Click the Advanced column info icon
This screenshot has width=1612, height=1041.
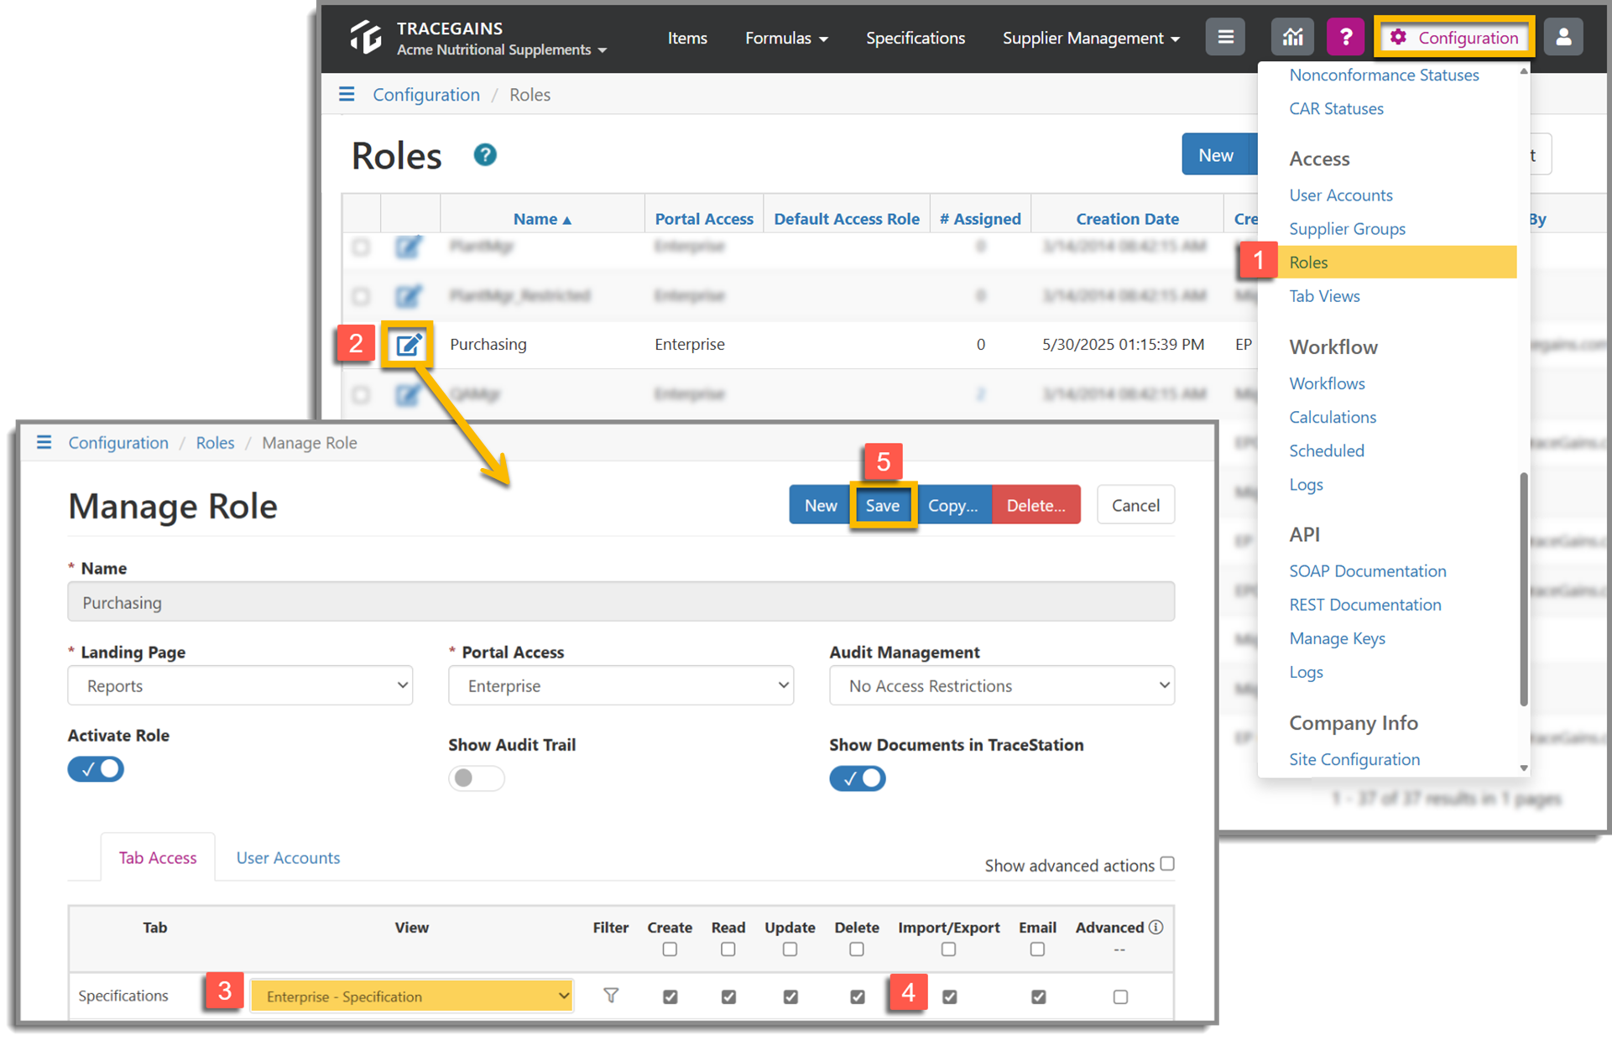tap(1156, 927)
